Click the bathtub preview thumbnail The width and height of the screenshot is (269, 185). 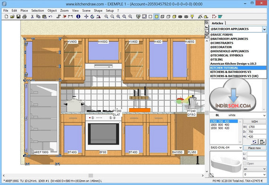pyautogui.click(x=226, y=164)
